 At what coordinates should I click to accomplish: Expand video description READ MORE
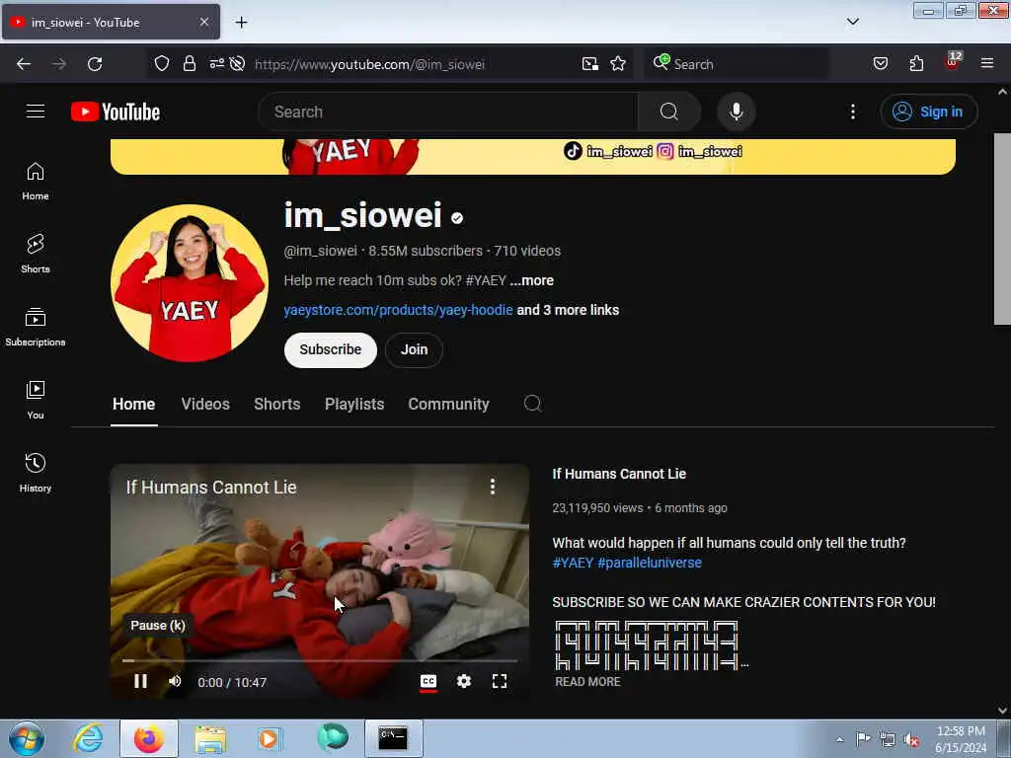[x=587, y=682]
